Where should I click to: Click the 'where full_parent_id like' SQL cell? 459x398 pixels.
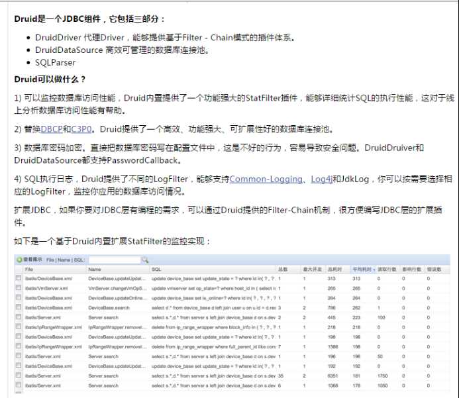pyautogui.click(x=213, y=347)
